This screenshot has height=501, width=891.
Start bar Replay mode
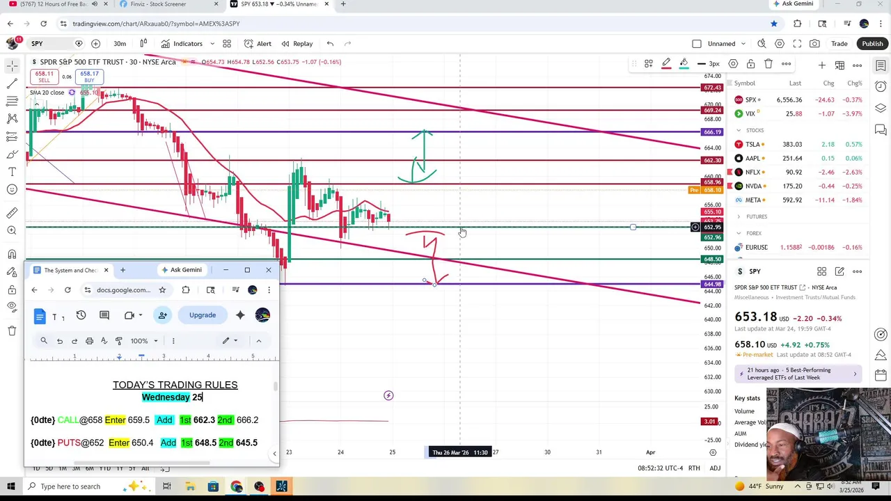[297, 44]
